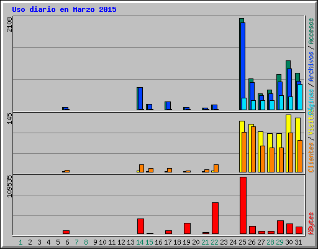
Task: Click the cyan Páginas bar for day 31
Action: [300, 97]
